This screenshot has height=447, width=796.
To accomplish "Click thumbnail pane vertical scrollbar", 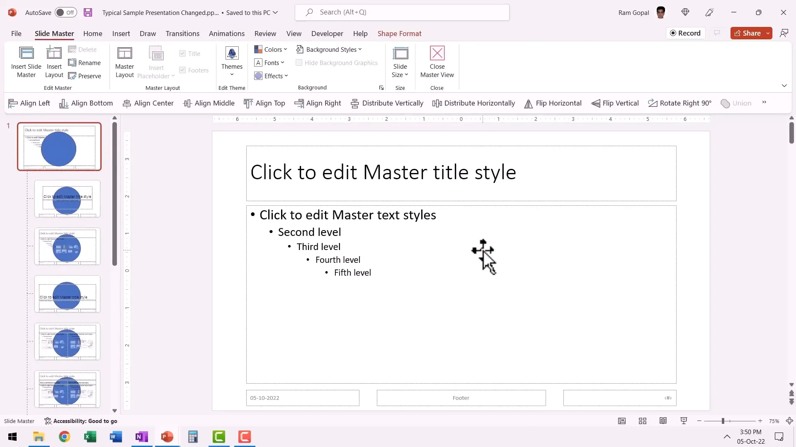I will click(115, 194).
